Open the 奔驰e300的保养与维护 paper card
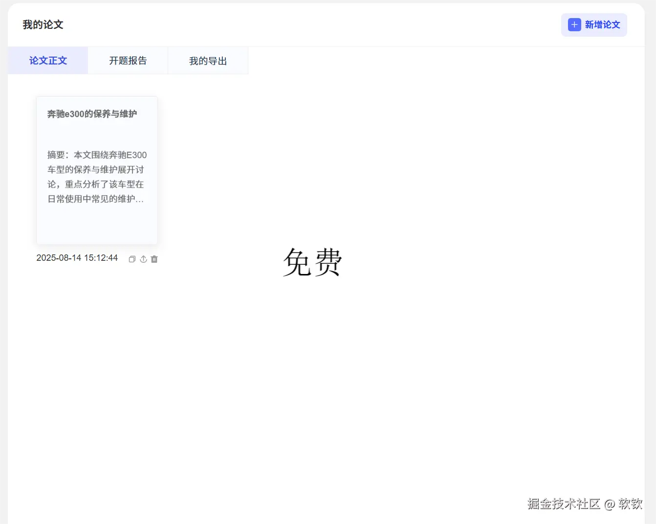 pos(96,170)
